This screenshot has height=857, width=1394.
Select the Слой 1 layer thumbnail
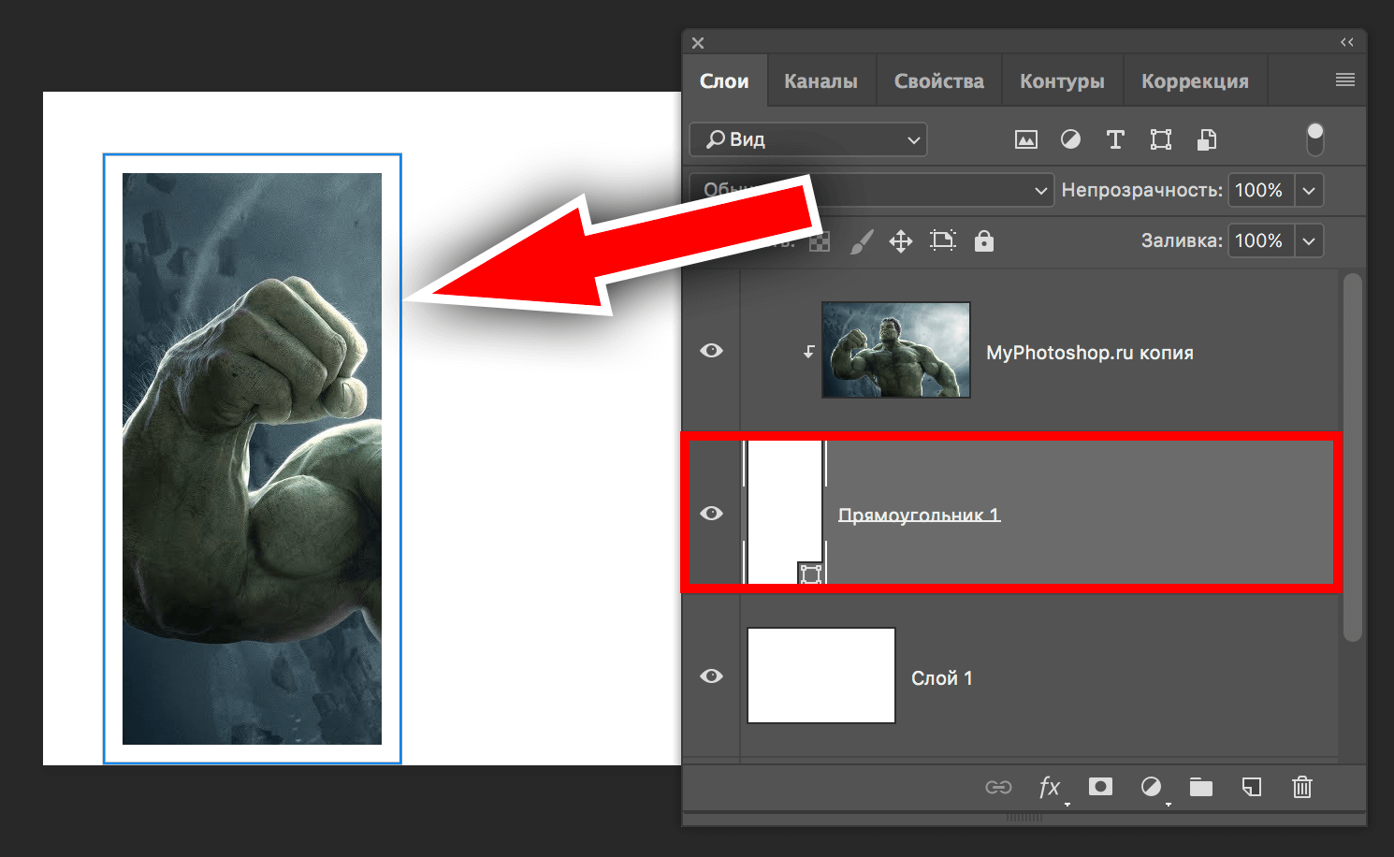820,675
